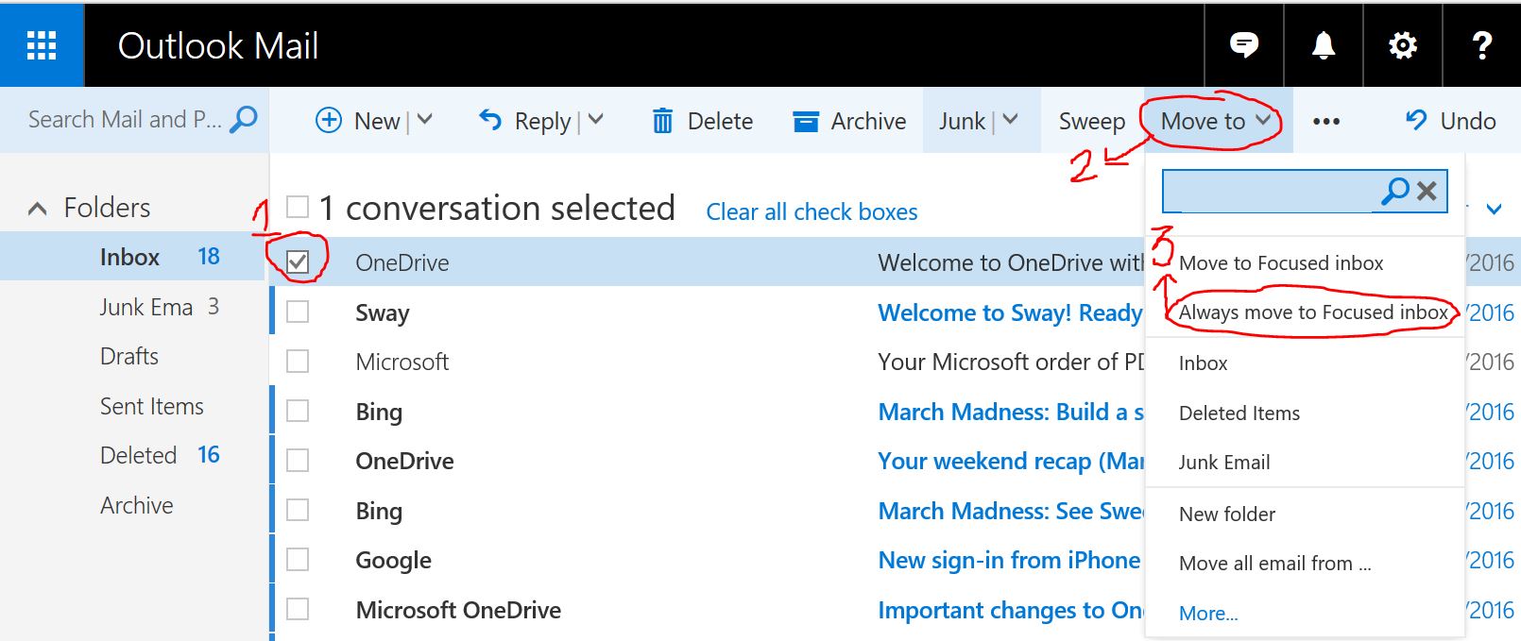Viewport: 1521px width, 641px height.
Task: Open March Madness: Build a message
Action: pyautogui.click(x=1011, y=412)
